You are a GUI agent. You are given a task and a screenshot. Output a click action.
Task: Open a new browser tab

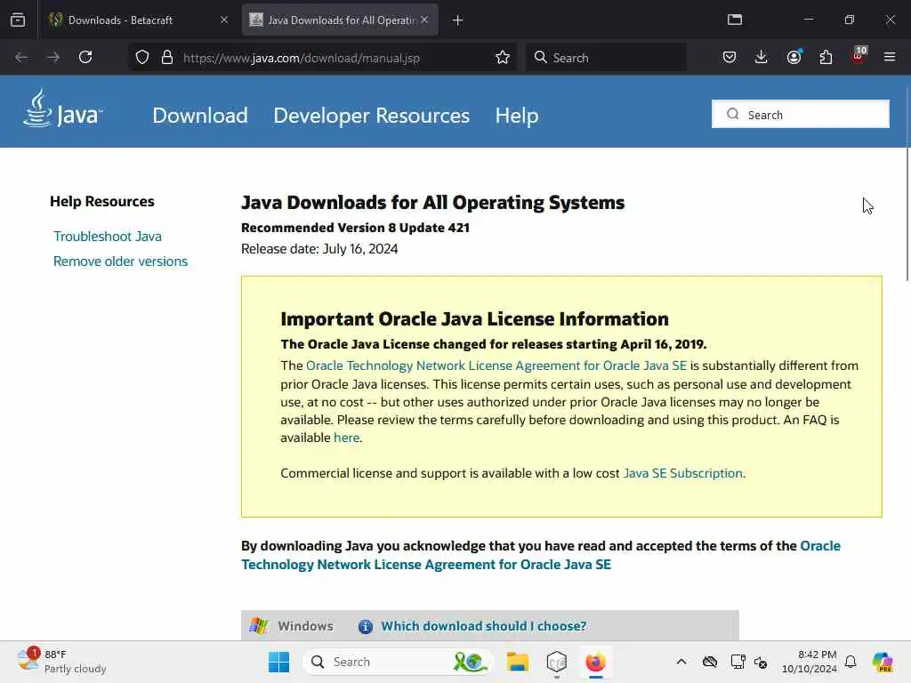coord(458,20)
